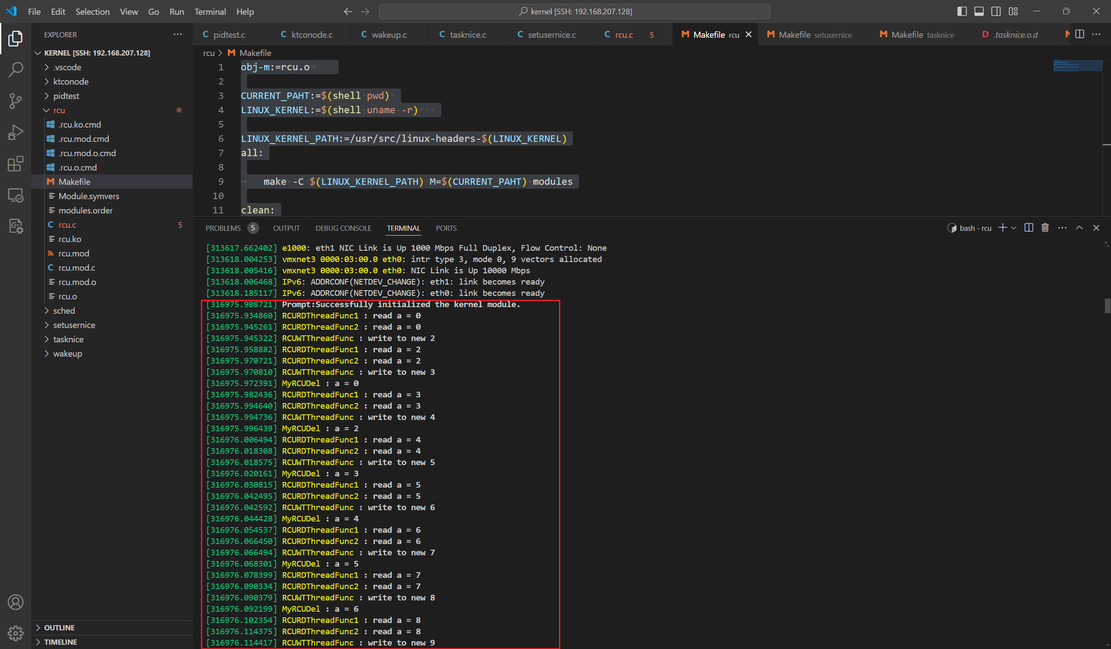
Task: Switch to the PROBLEMS panel tab
Action: click(x=223, y=228)
